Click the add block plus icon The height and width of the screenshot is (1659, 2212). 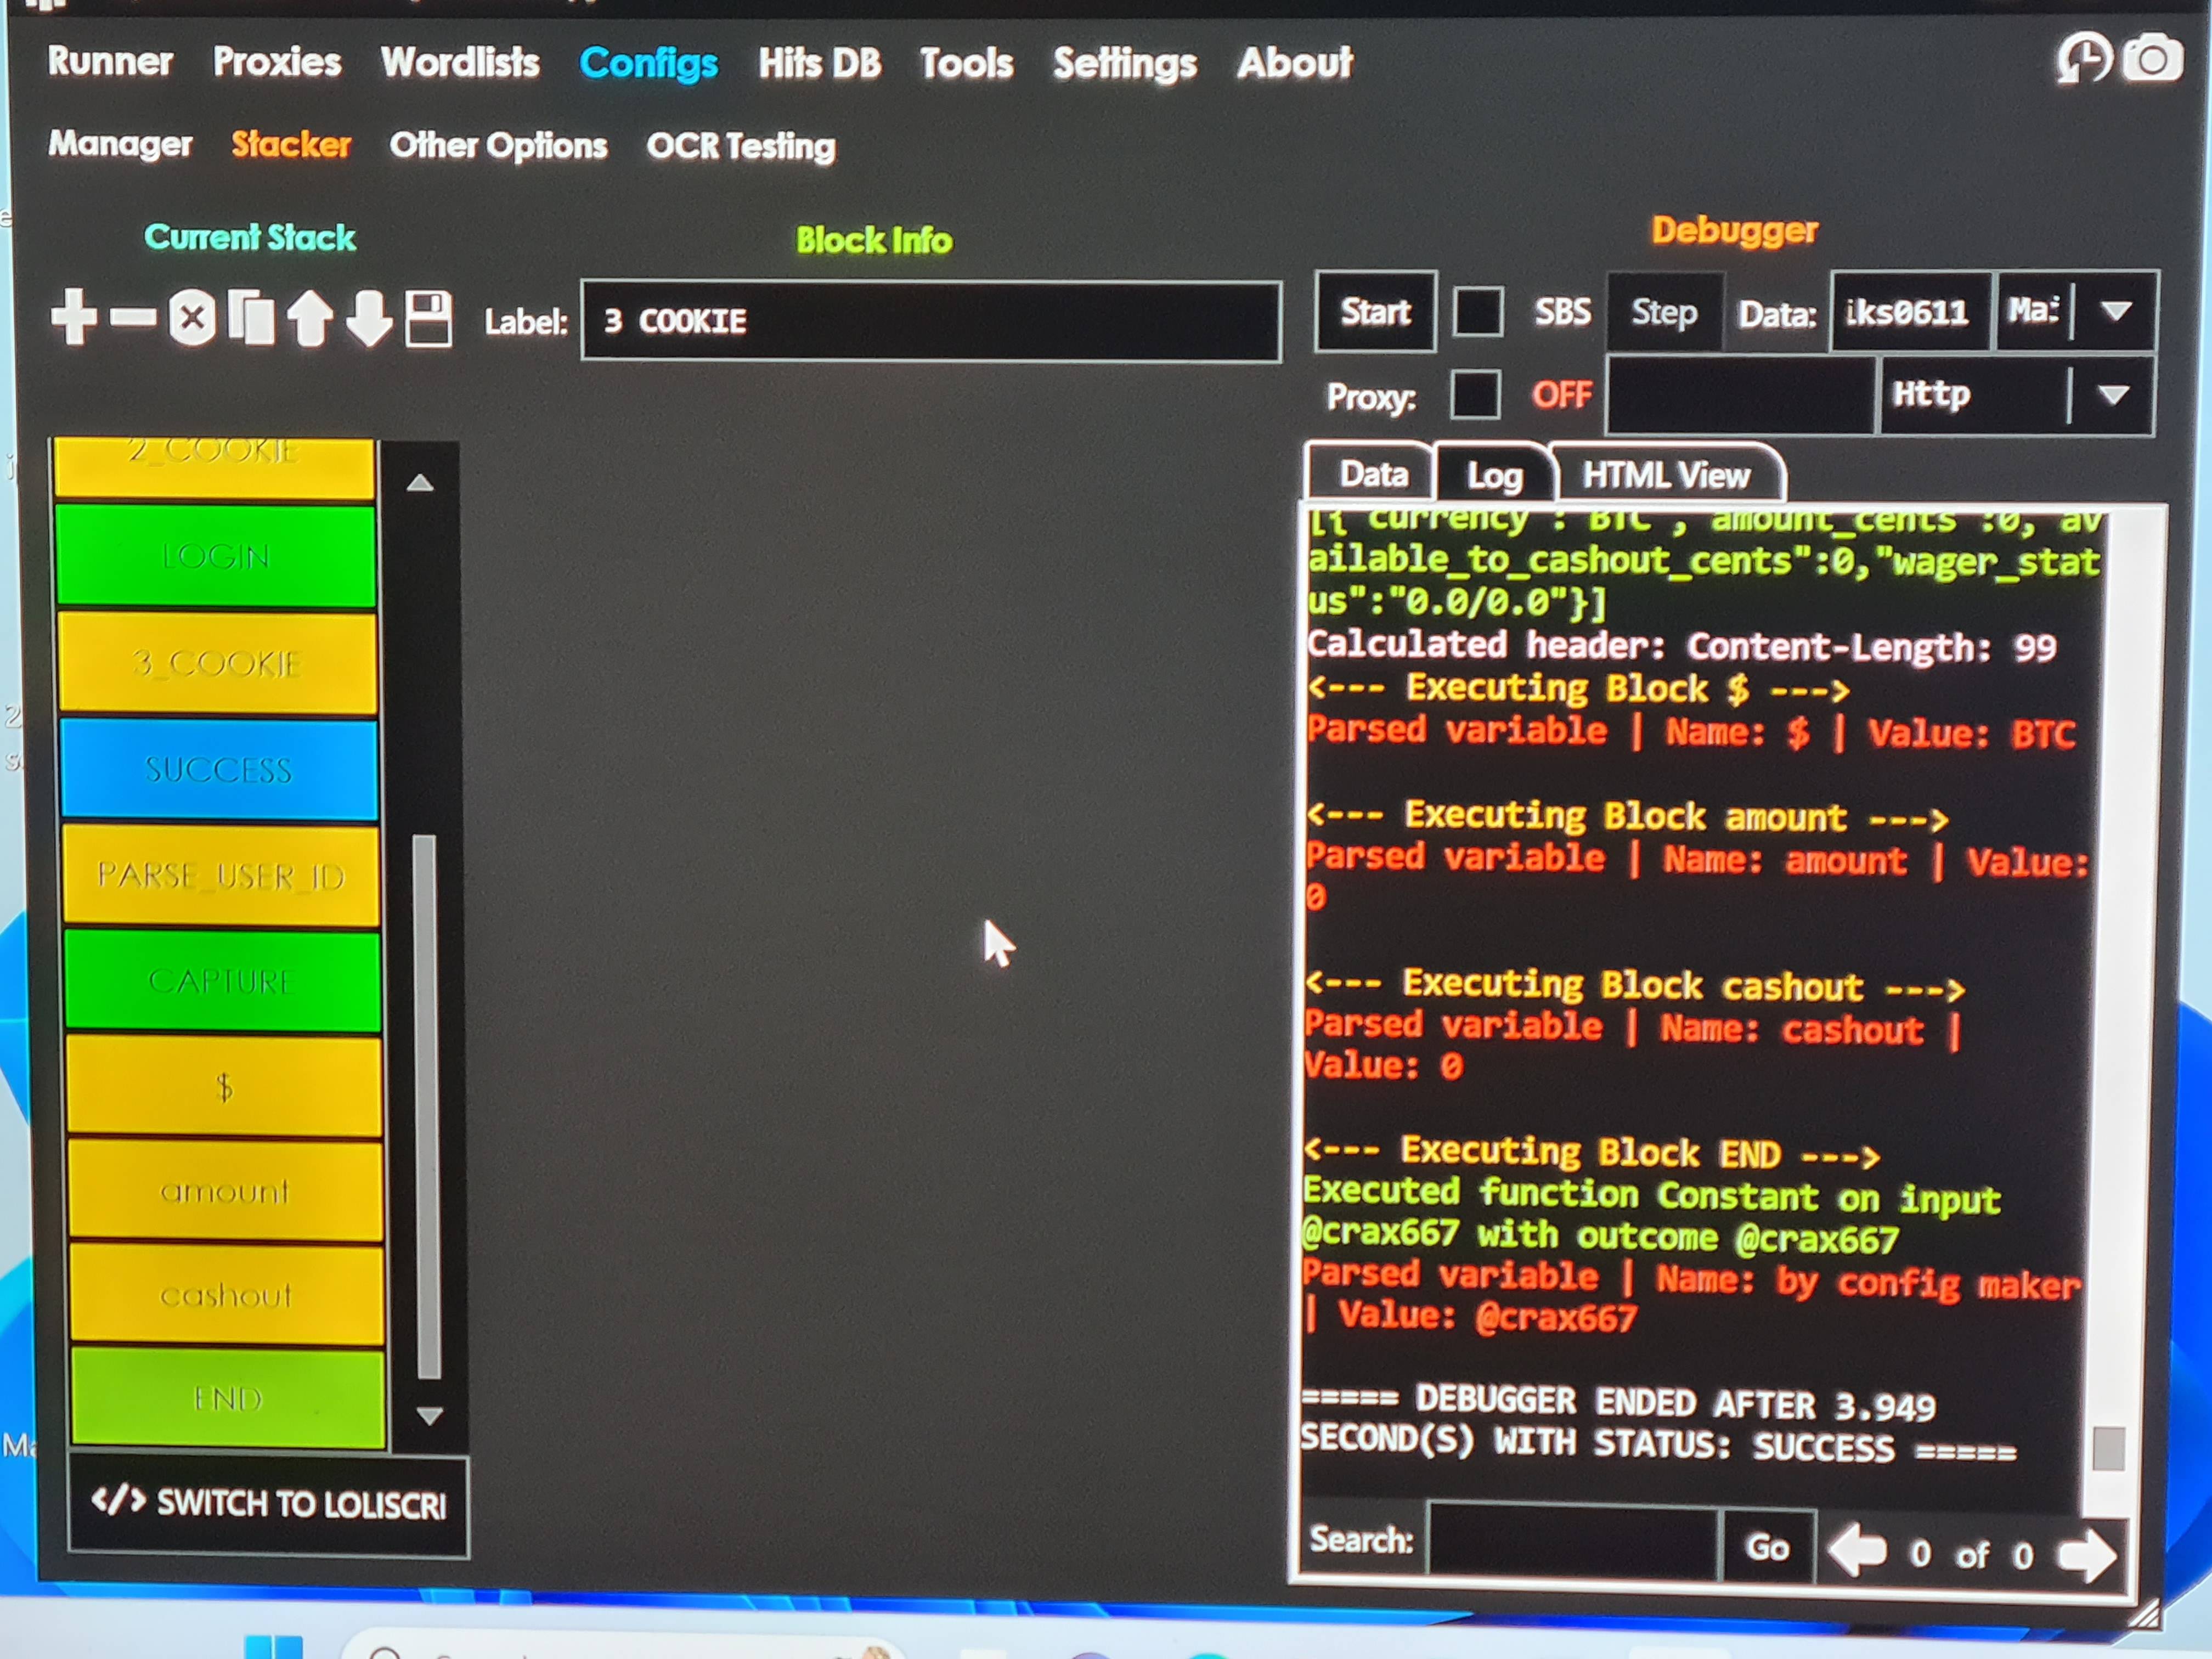(73, 318)
